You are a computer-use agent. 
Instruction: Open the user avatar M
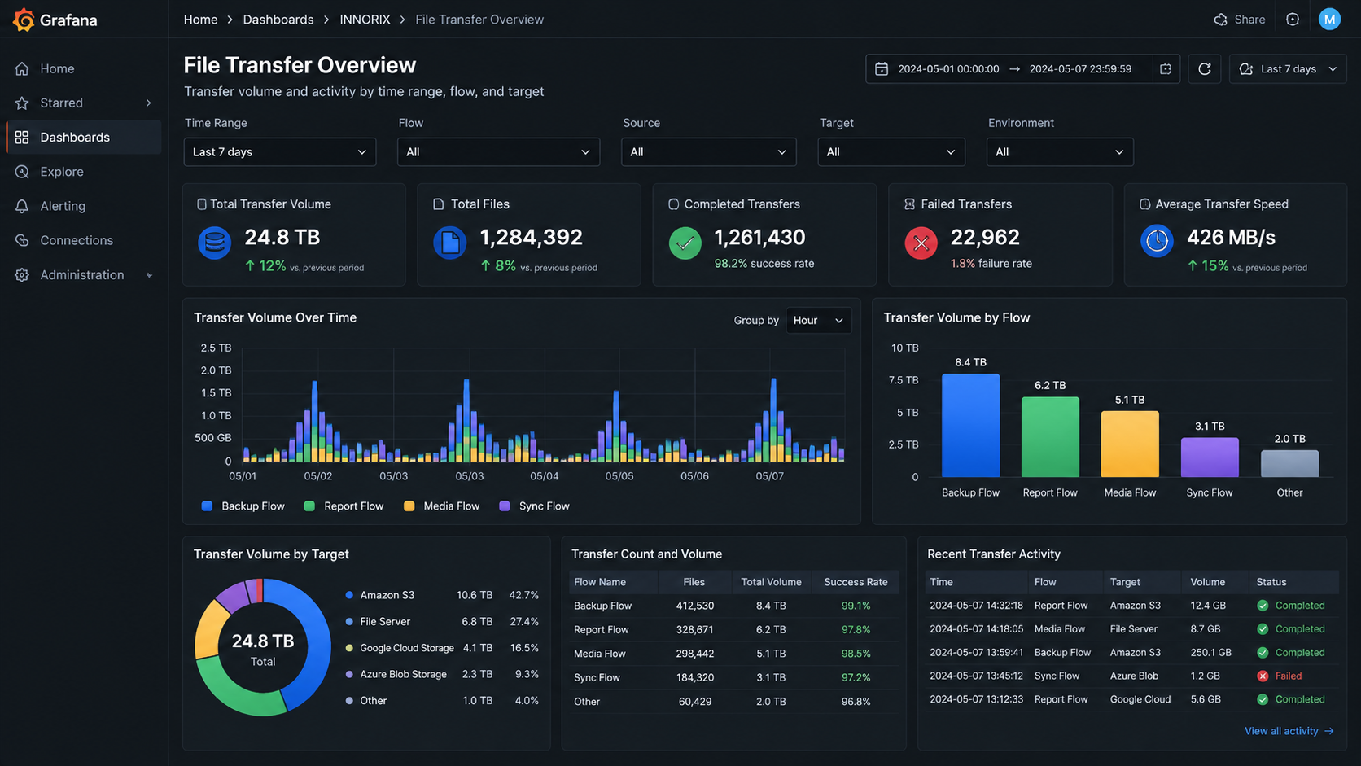[1329, 19]
